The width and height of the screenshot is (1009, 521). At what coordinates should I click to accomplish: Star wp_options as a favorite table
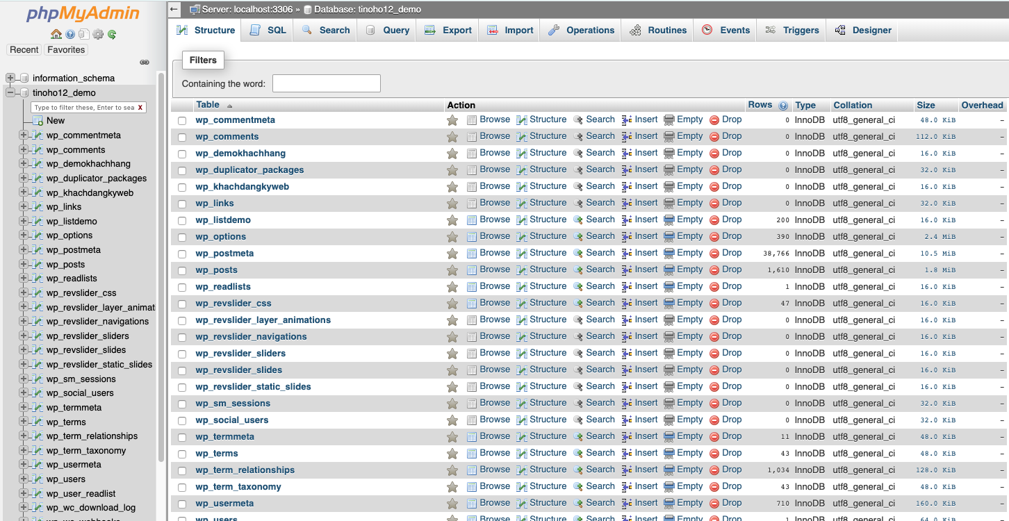[x=452, y=236]
